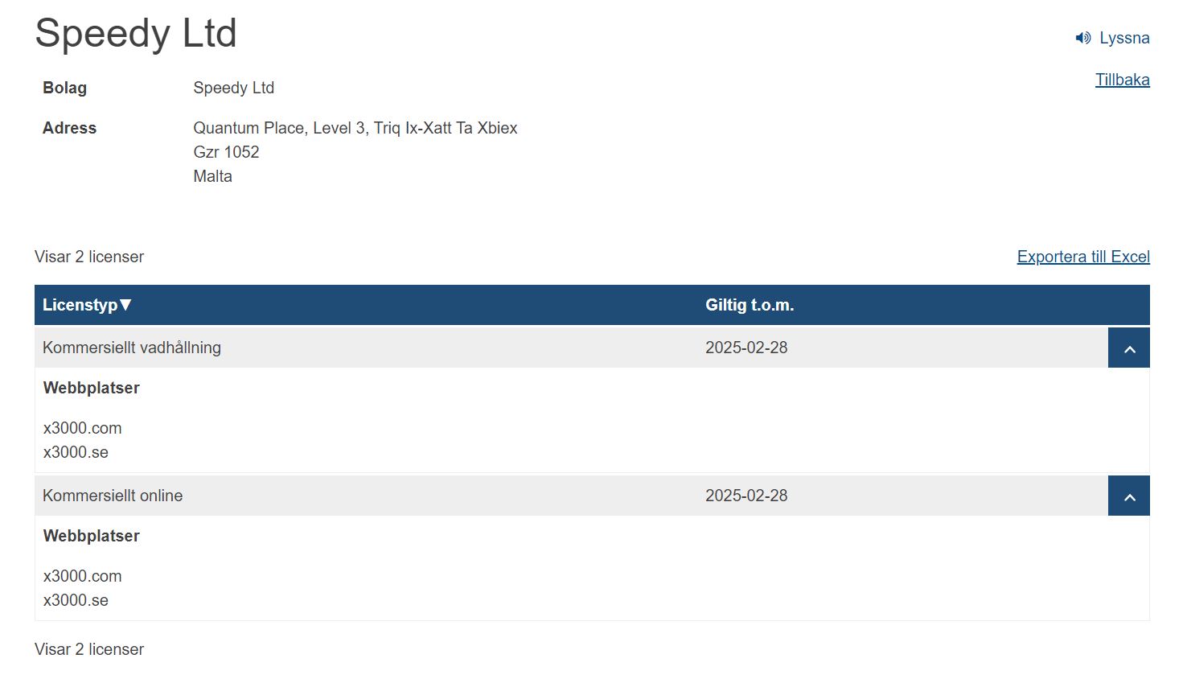Click the Quantum Place address line
This screenshot has width=1183, height=679.
pyautogui.click(x=355, y=128)
